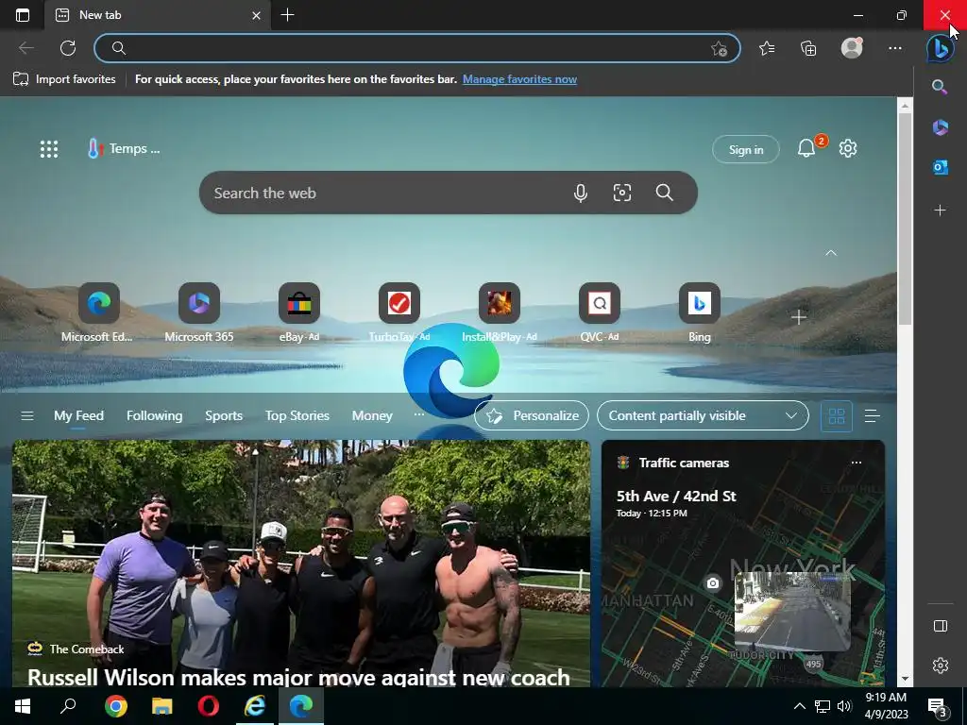This screenshot has width=967, height=725.
Task: Hide the sidebar with panel icon
Action: point(940,626)
